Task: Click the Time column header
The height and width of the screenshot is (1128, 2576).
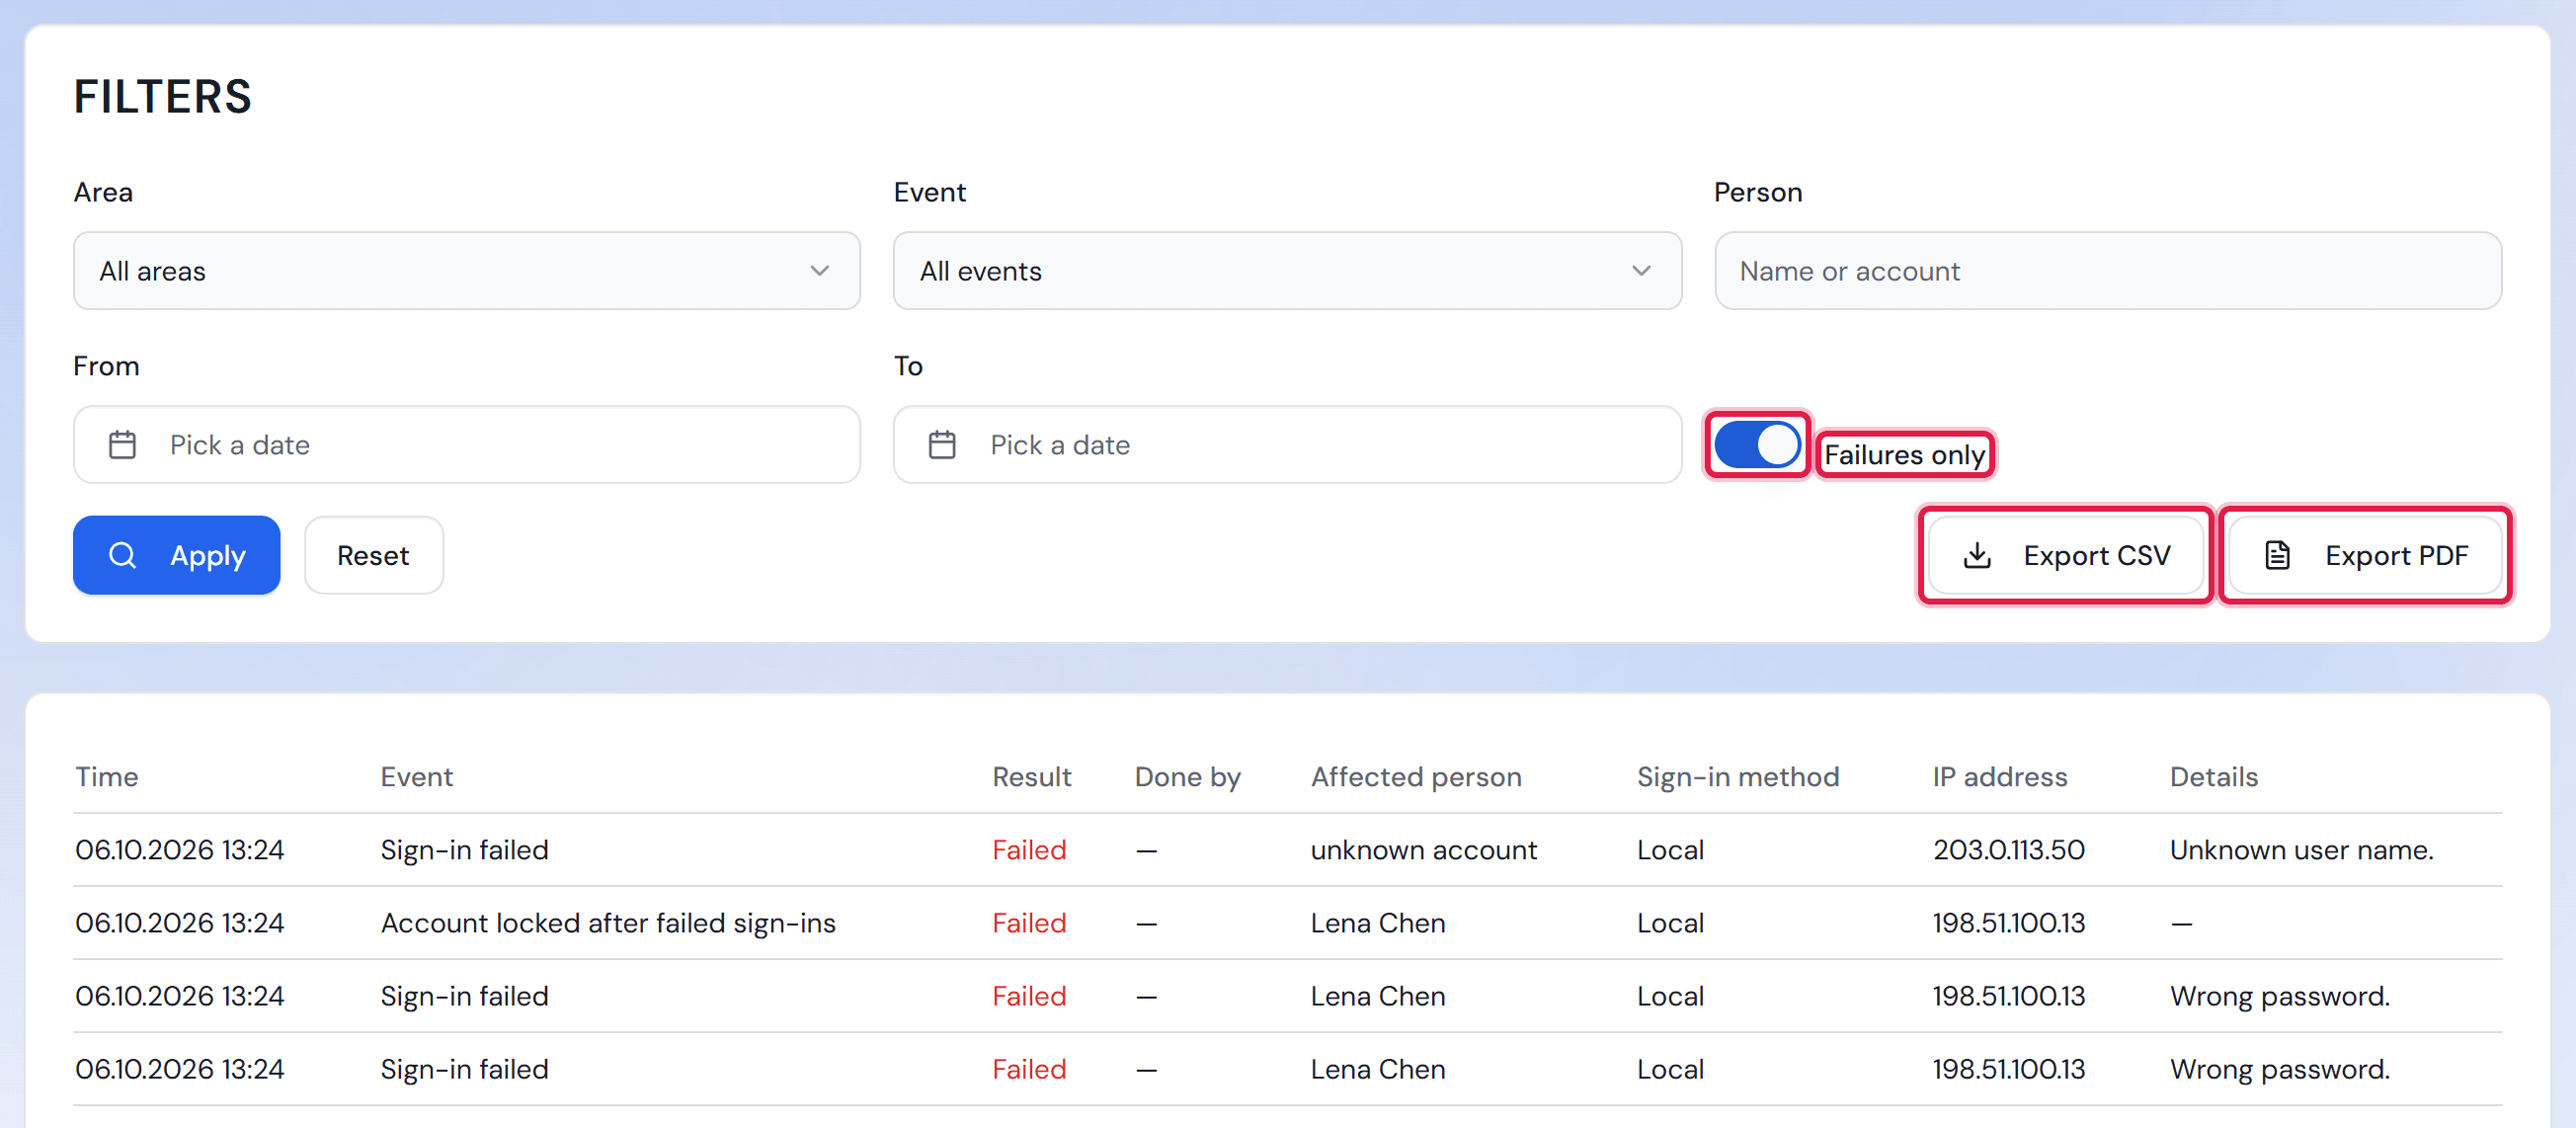Action: click(x=106, y=777)
